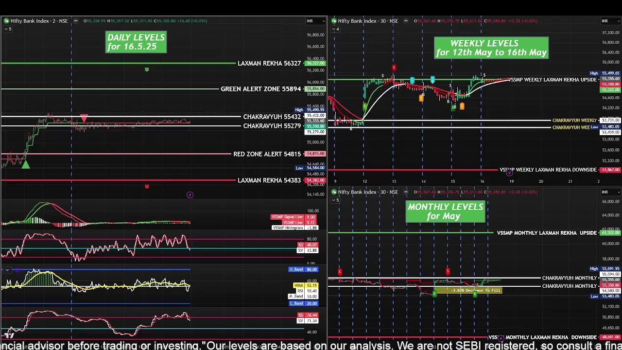Select the DAILY LEVELS for 16.5.25 label
Viewport: 622px width, 350px height.
[x=136, y=42]
